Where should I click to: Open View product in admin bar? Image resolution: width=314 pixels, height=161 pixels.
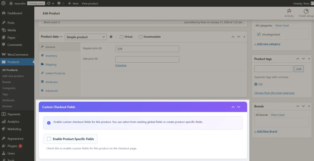(x=90, y=3)
